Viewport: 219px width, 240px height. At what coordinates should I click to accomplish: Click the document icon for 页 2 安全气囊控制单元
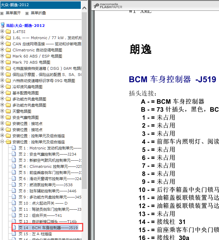click(14, 154)
